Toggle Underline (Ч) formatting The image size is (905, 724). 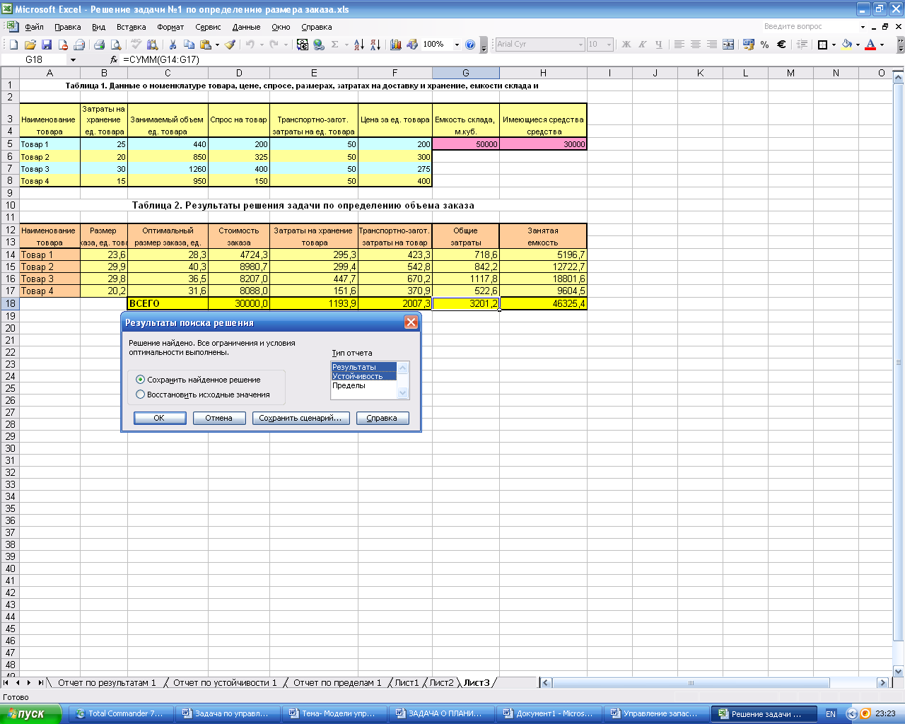coord(659,45)
